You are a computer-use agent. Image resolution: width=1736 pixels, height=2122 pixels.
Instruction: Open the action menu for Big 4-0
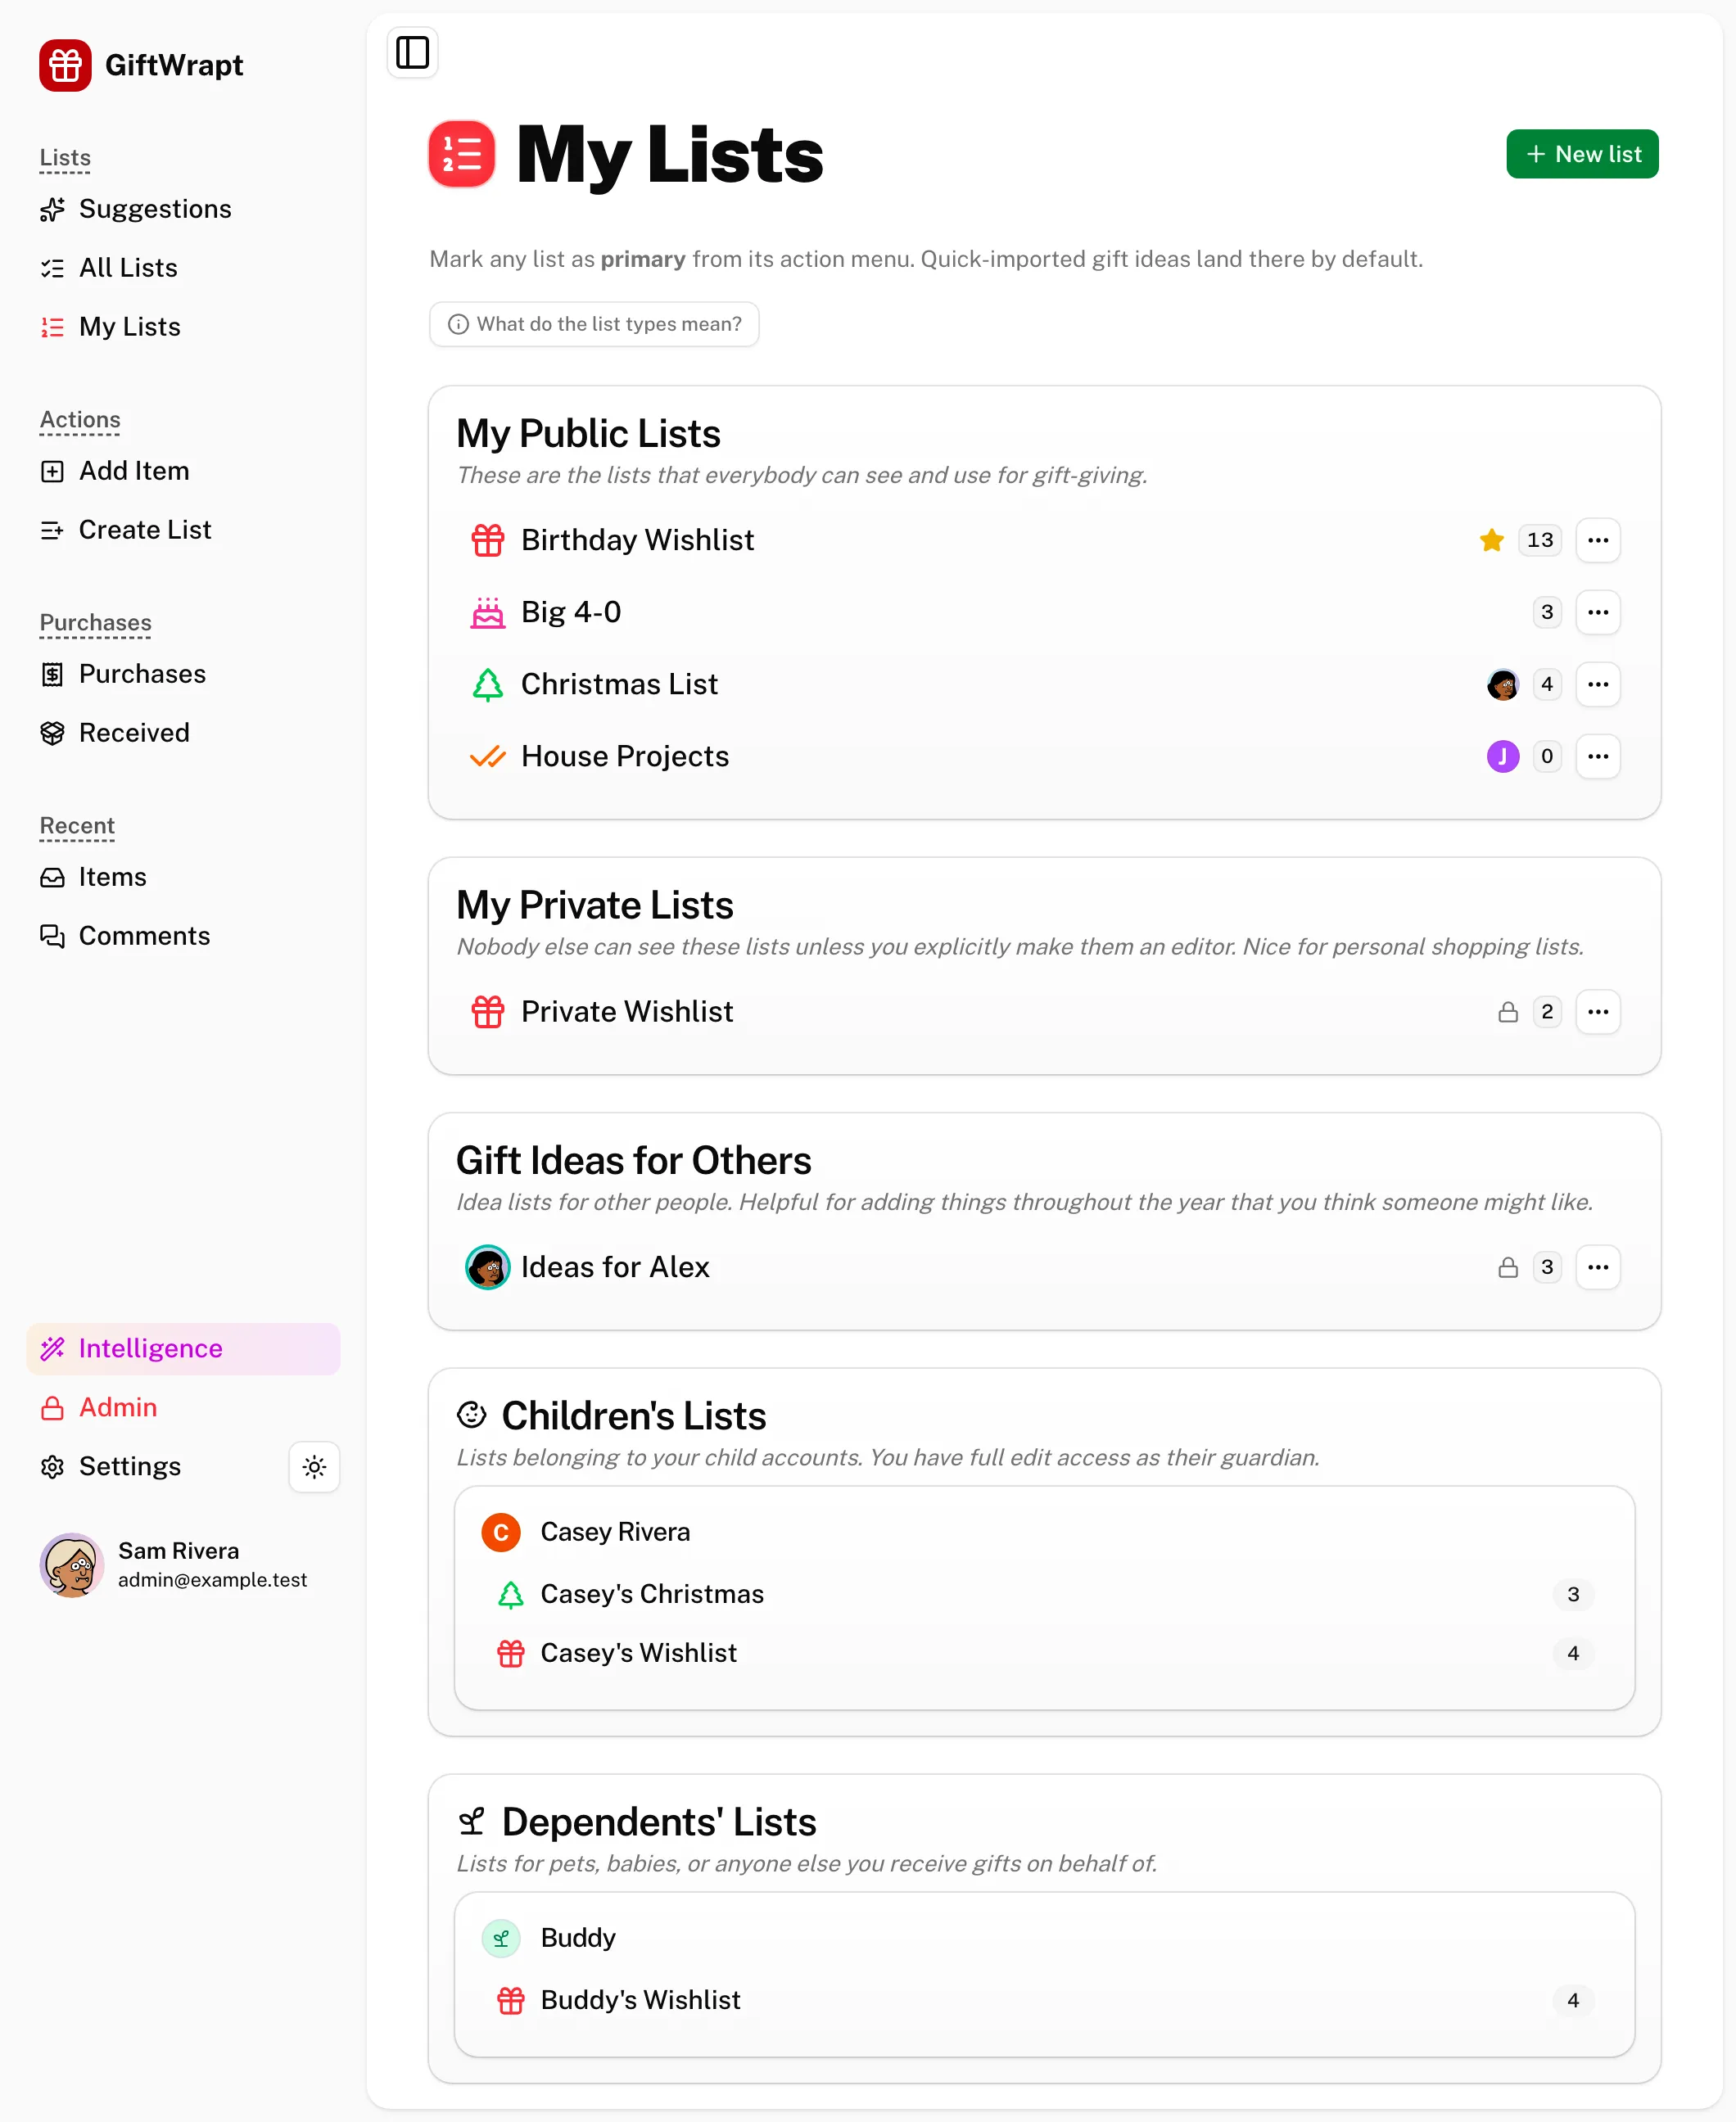pos(1597,612)
